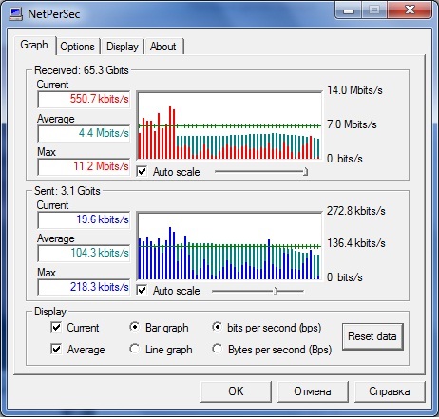Adjust the Sent graph scale slider
The image size is (439, 419).
point(275,291)
